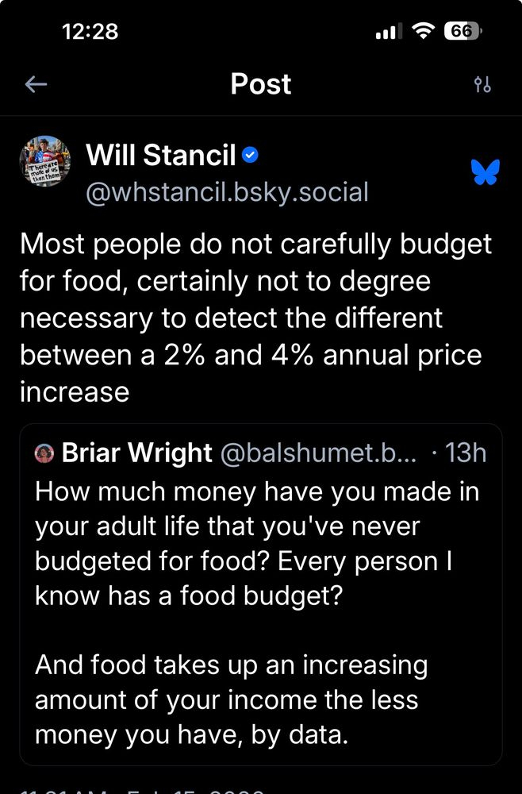Tap Will Stancil's main post text
The height and width of the screenshot is (794, 522).
click(x=255, y=318)
